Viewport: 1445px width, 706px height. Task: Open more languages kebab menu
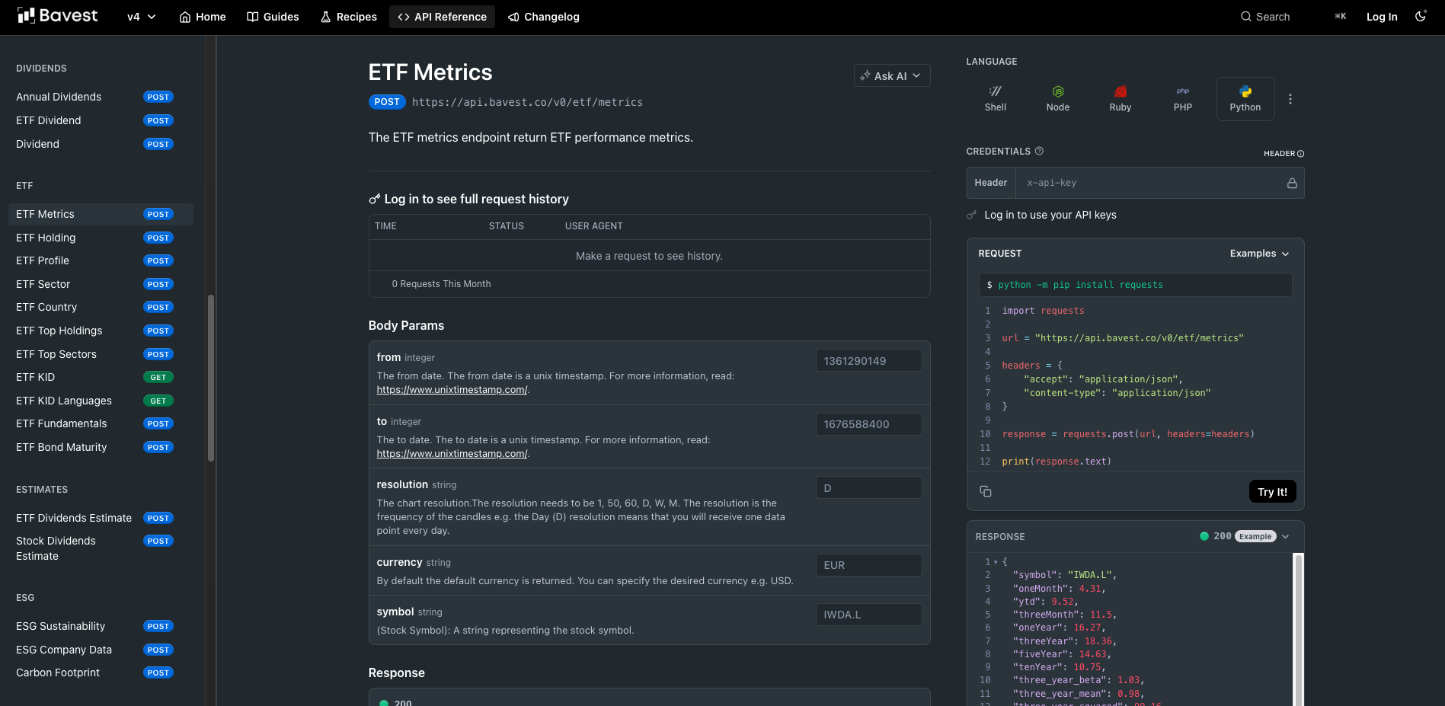(x=1290, y=99)
